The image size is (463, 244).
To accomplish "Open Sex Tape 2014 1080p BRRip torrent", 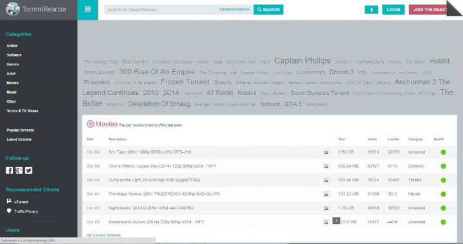I will point(150,152).
